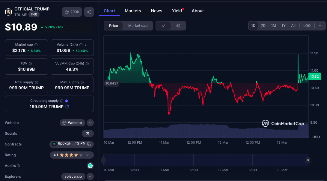
Task: Click Vol/Mkt Cap (24h) info icon
Action: pyautogui.click(x=87, y=64)
